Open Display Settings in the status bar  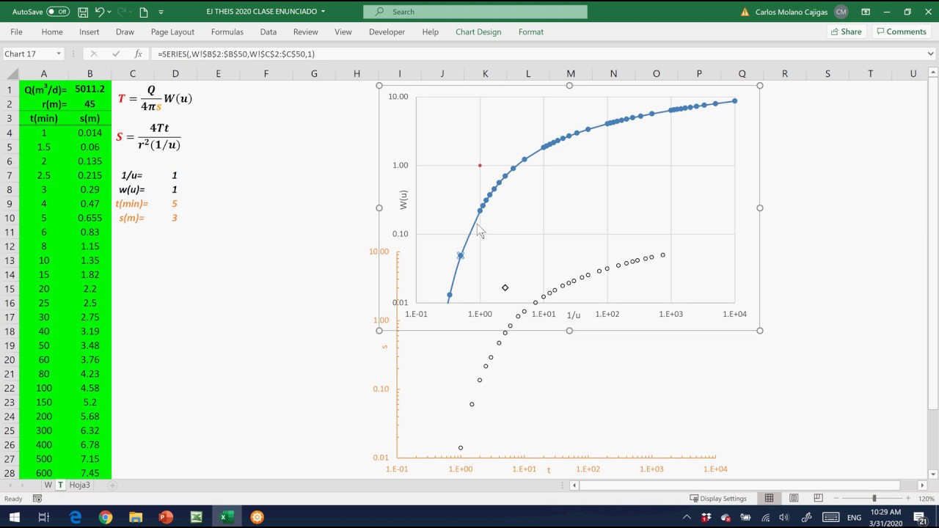[717, 499]
